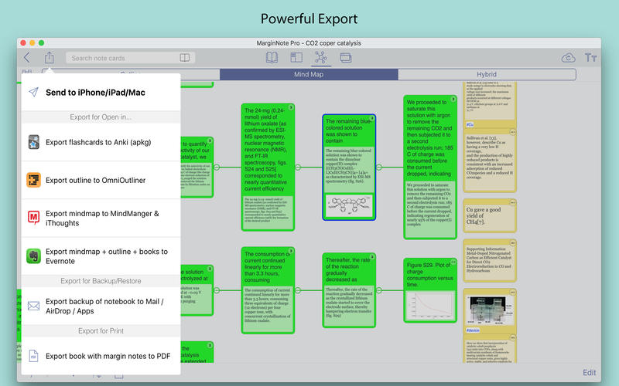Open the text size settings icon
The width and height of the screenshot is (619, 386).
(590, 58)
